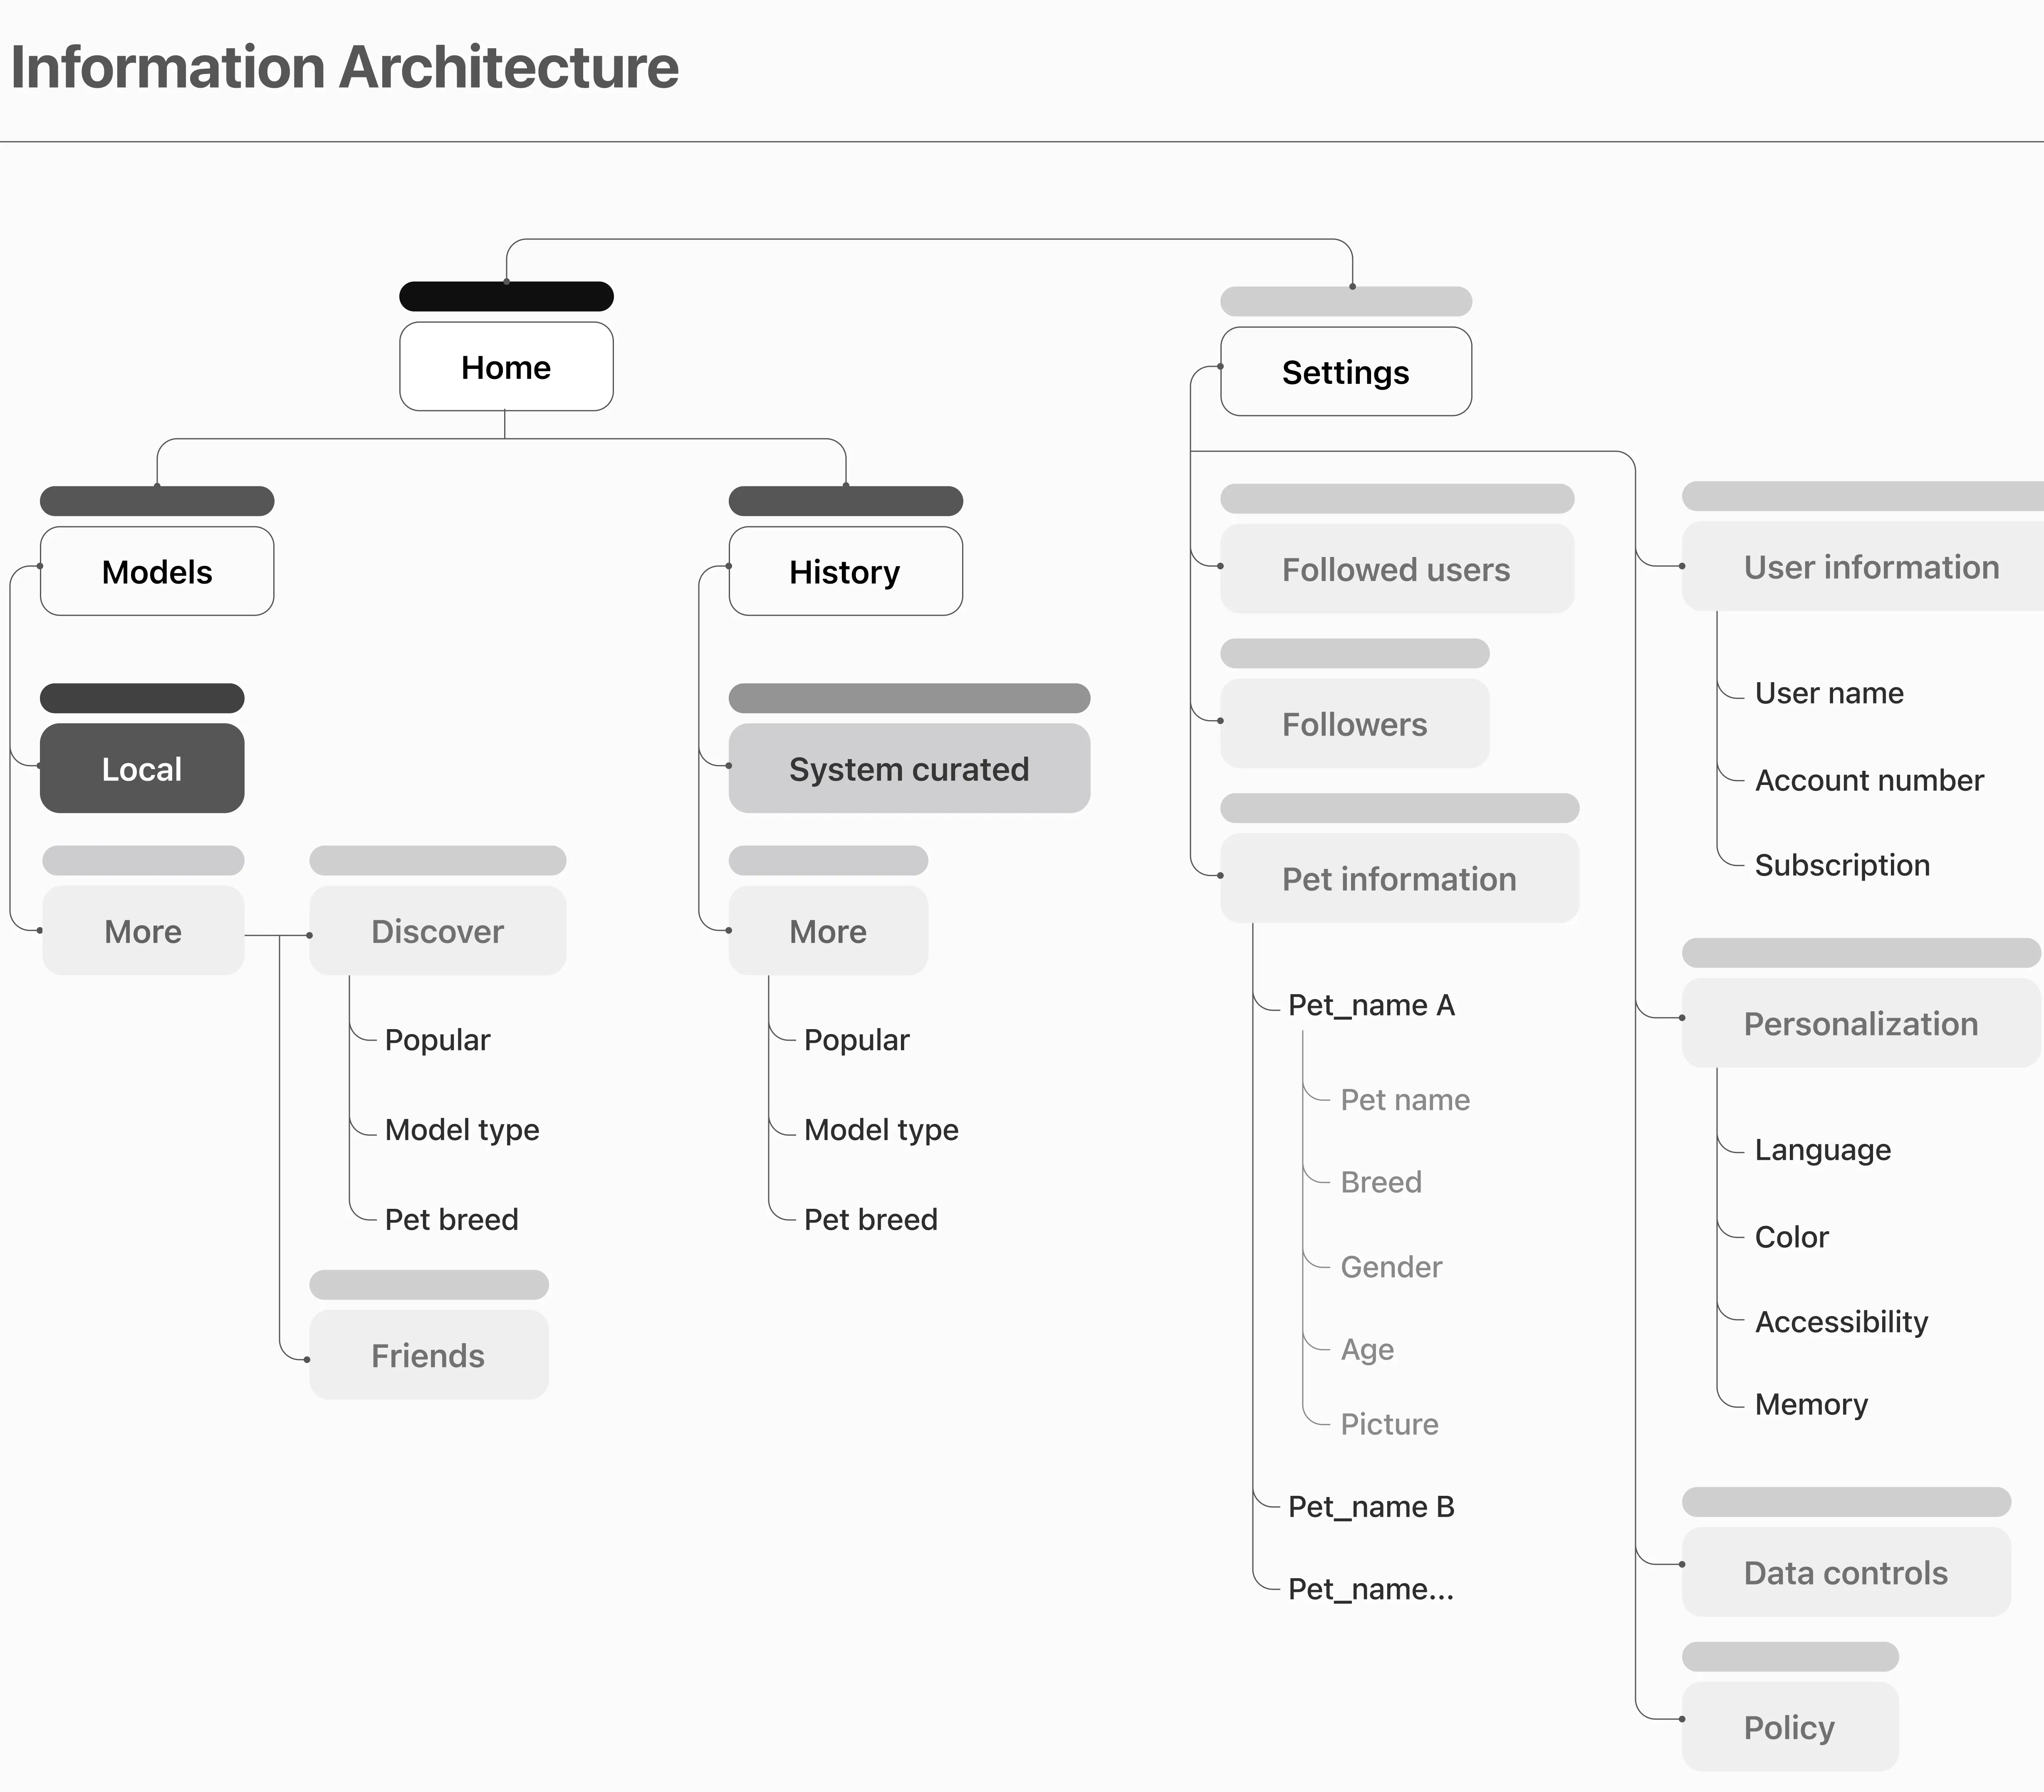This screenshot has height=1792, width=2044.
Task: Click the Policy node
Action: pyautogui.click(x=1789, y=1727)
